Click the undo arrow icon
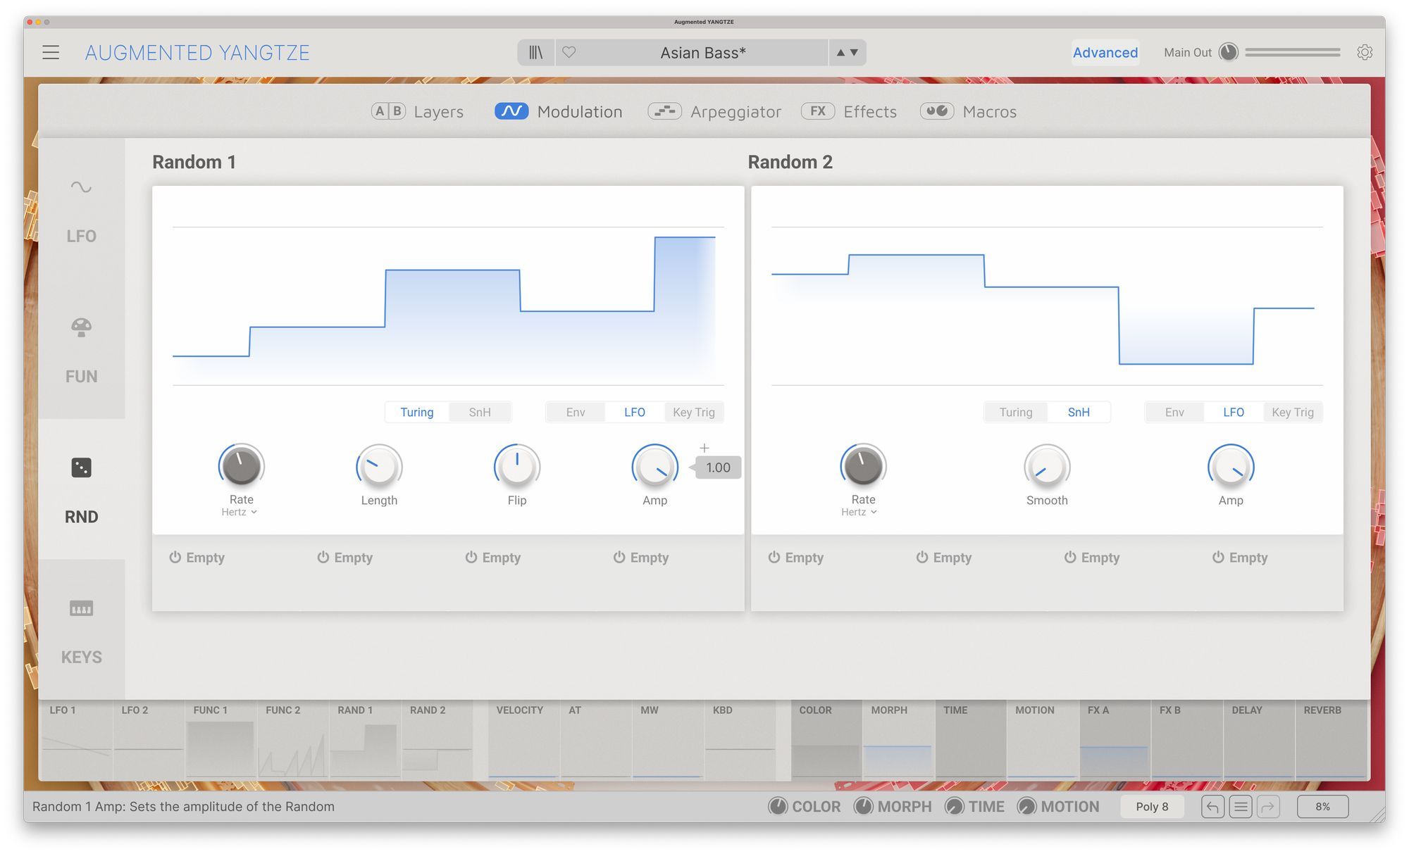1409x854 pixels. (x=1212, y=807)
